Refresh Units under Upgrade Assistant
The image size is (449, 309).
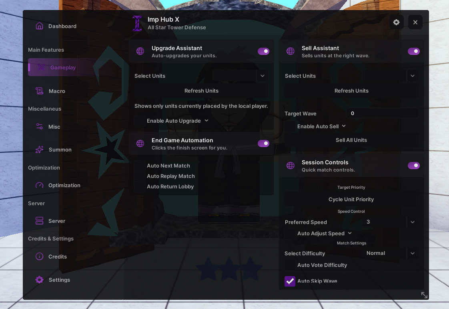[x=201, y=91]
